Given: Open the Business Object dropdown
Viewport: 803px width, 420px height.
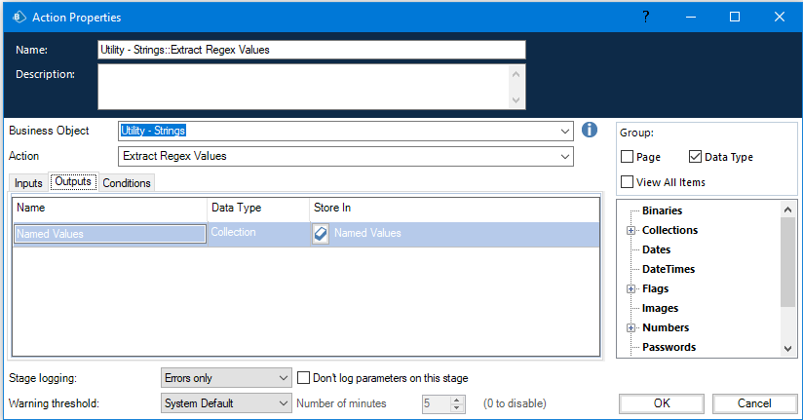Looking at the screenshot, I should coord(566,131).
